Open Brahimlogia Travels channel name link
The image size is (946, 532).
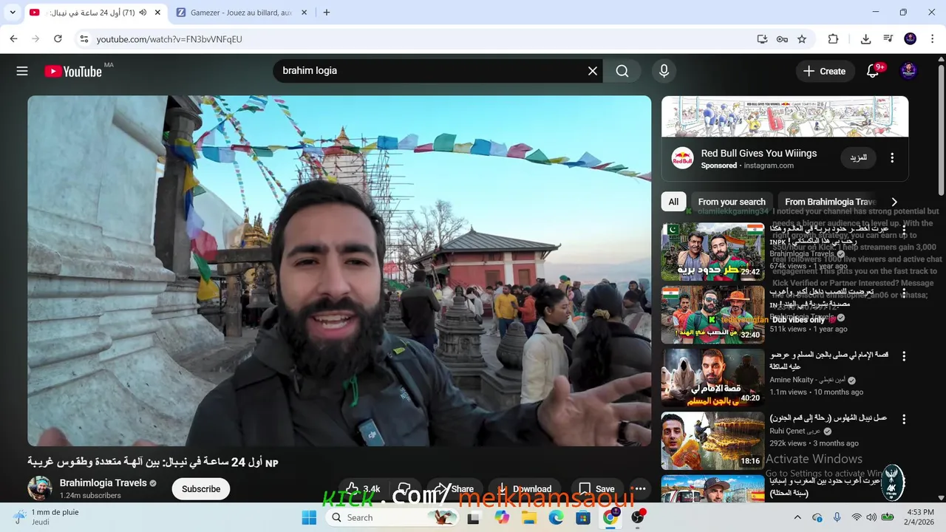[x=103, y=482]
